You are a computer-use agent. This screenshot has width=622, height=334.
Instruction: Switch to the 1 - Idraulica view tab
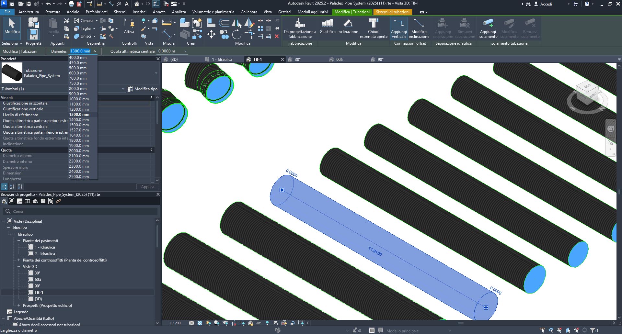pyautogui.click(x=222, y=60)
